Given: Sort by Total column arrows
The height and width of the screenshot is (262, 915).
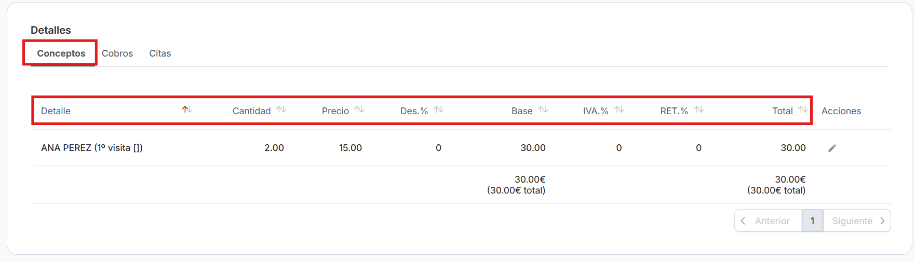Looking at the screenshot, I should click(803, 109).
